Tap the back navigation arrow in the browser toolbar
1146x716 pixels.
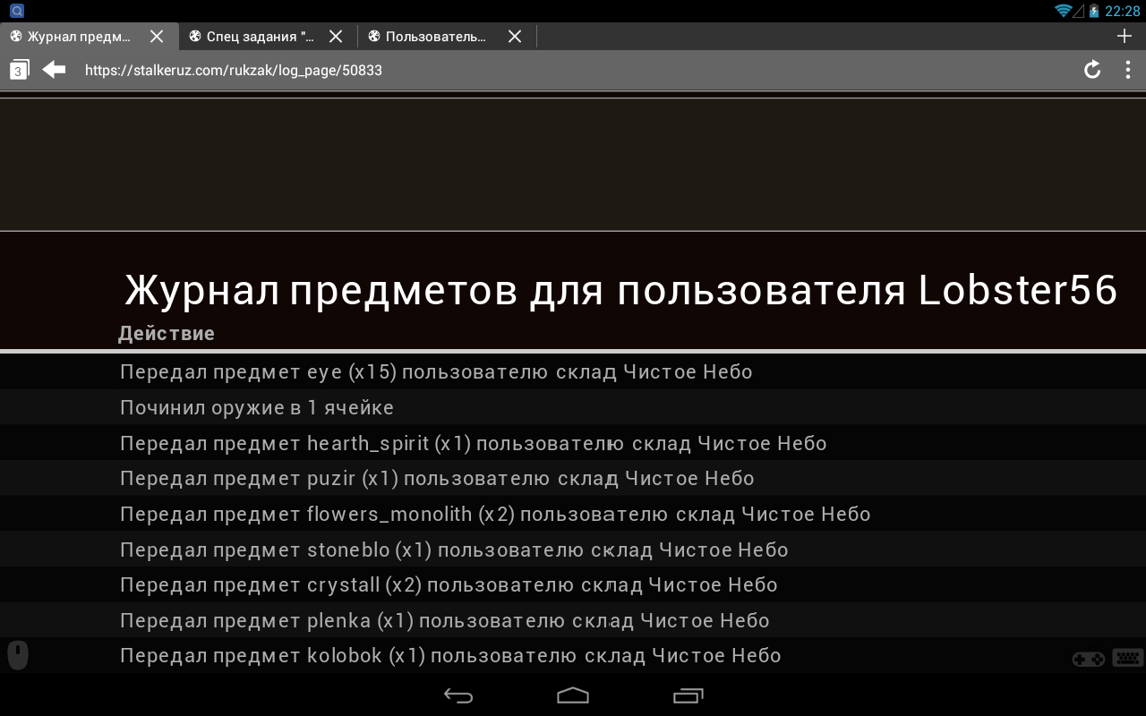pyautogui.click(x=53, y=69)
